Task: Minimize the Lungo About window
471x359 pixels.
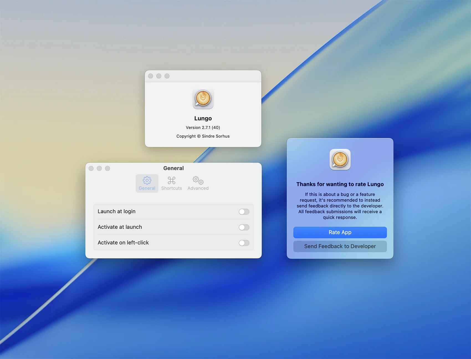Action: (x=159, y=76)
